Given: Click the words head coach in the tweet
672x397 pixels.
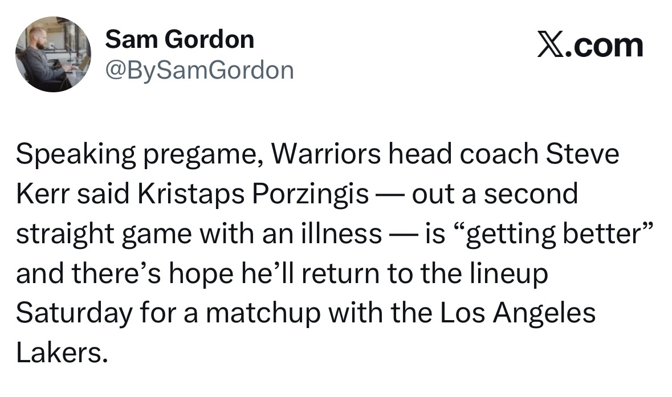Looking at the screenshot, I should click(463, 154).
